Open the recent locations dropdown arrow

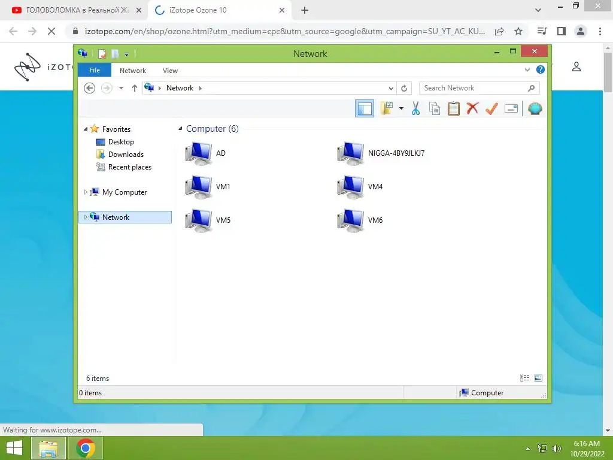121,88
